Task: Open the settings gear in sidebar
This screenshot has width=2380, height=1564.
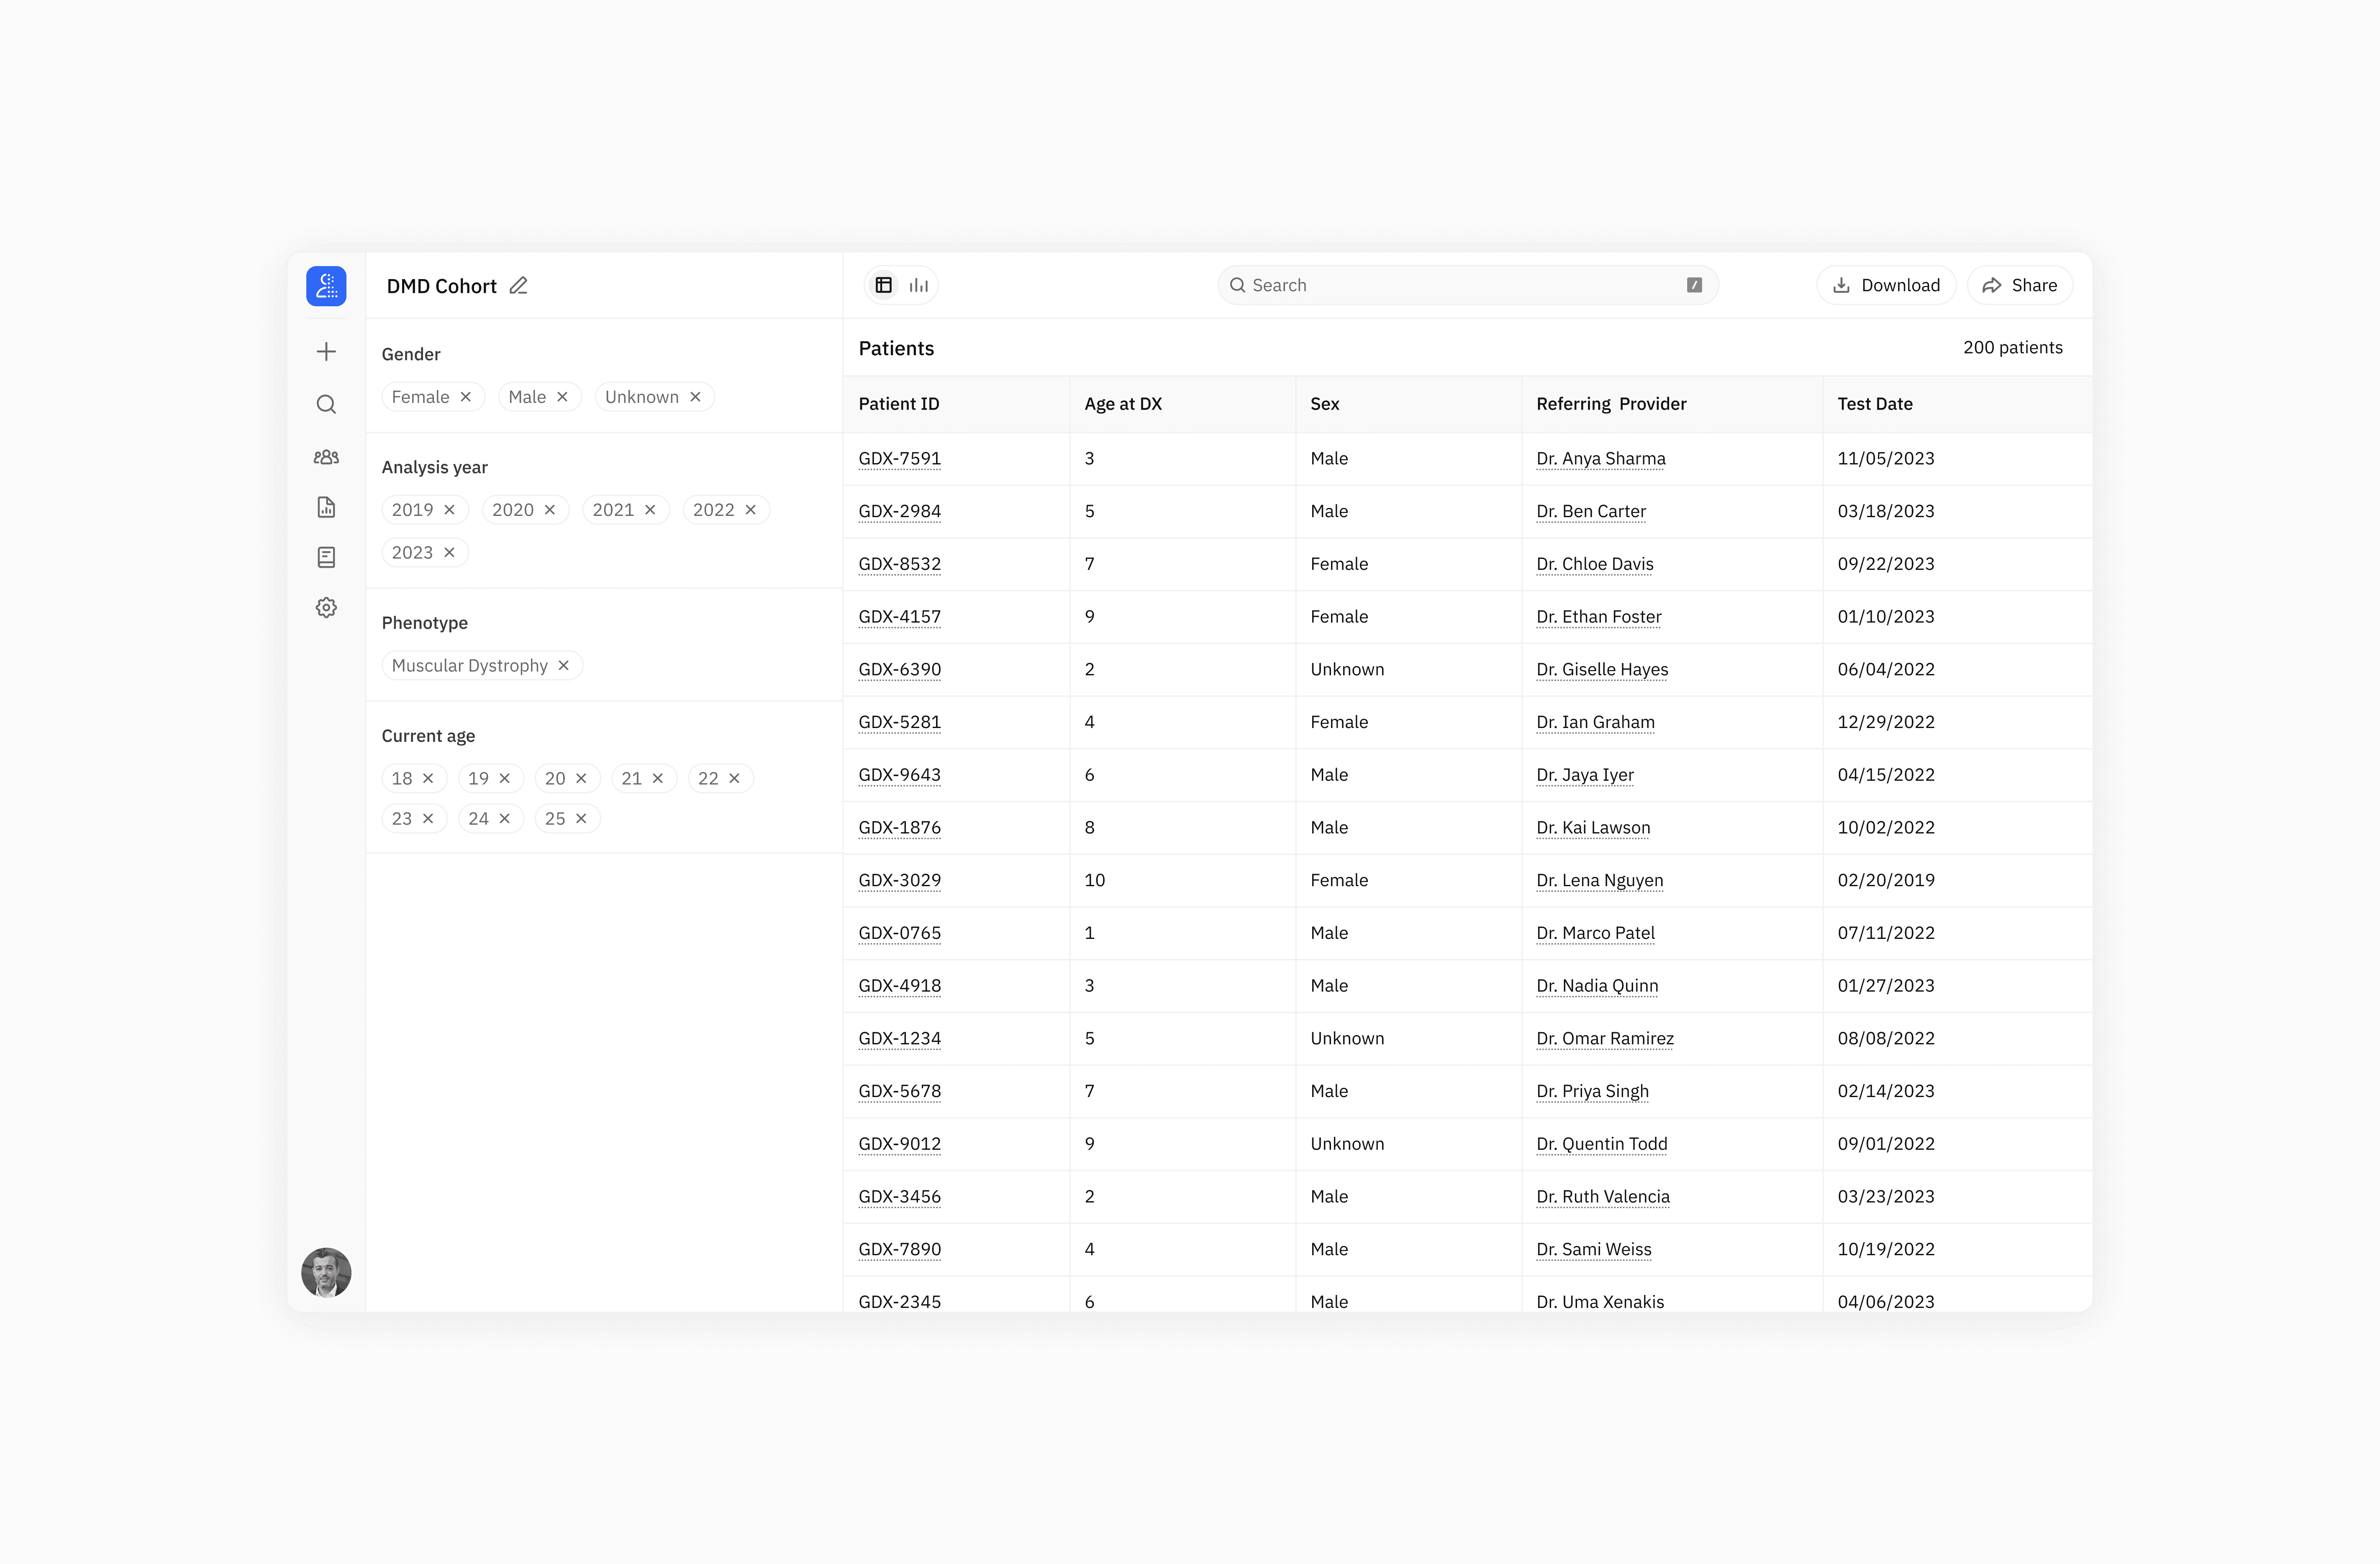Action: (x=326, y=608)
